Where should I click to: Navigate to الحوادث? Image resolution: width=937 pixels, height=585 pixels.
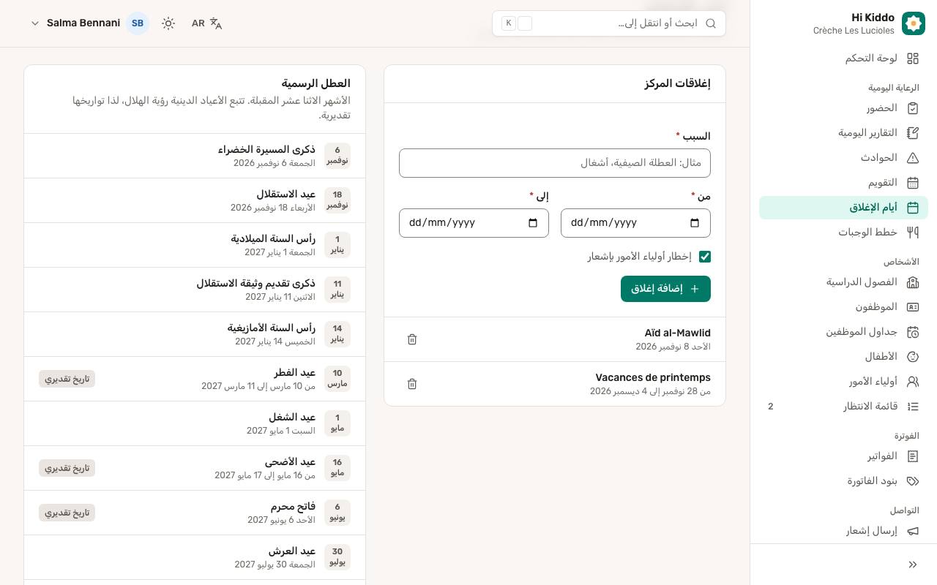pyautogui.click(x=843, y=158)
